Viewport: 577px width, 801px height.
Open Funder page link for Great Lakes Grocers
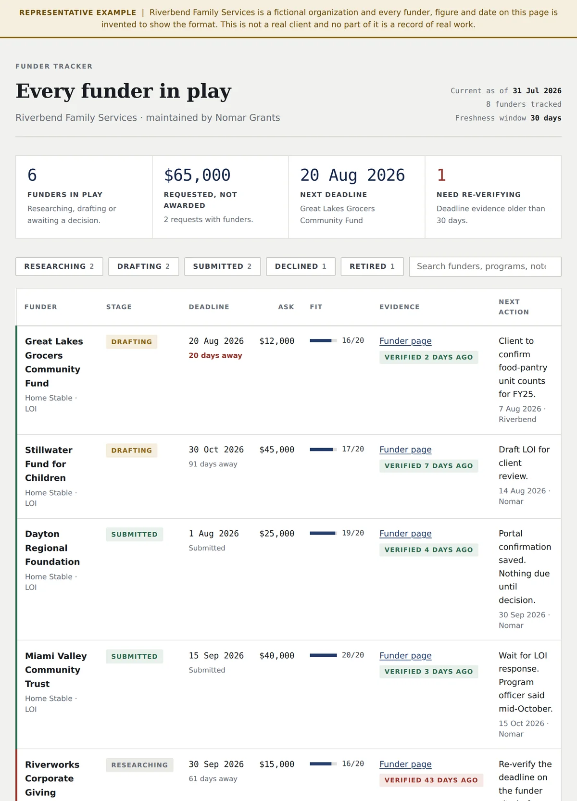coord(405,341)
